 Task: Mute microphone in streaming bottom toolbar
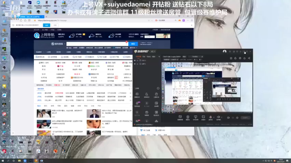(x=211, y=117)
